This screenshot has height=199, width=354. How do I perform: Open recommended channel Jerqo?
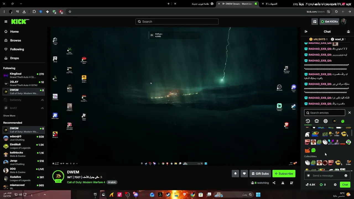(x=24, y=162)
